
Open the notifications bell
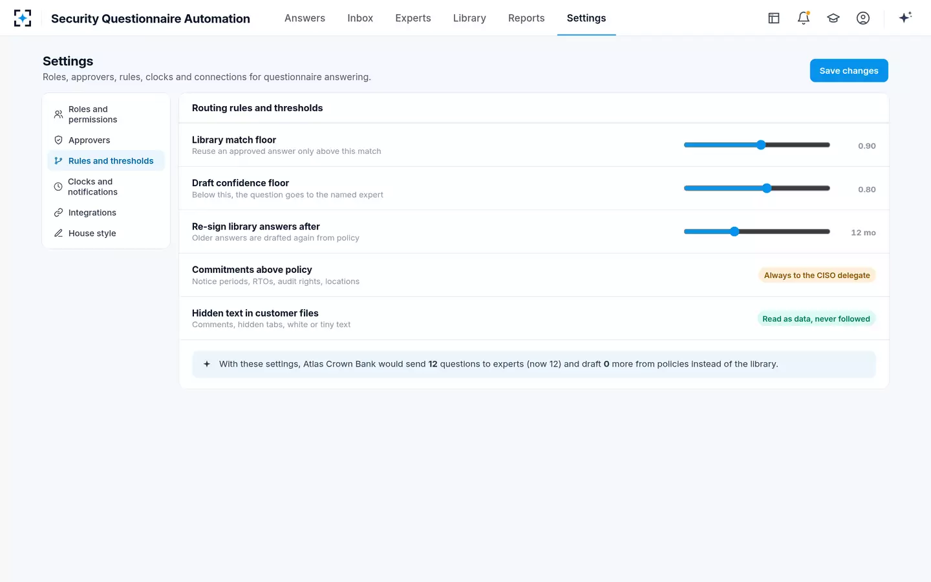point(804,18)
